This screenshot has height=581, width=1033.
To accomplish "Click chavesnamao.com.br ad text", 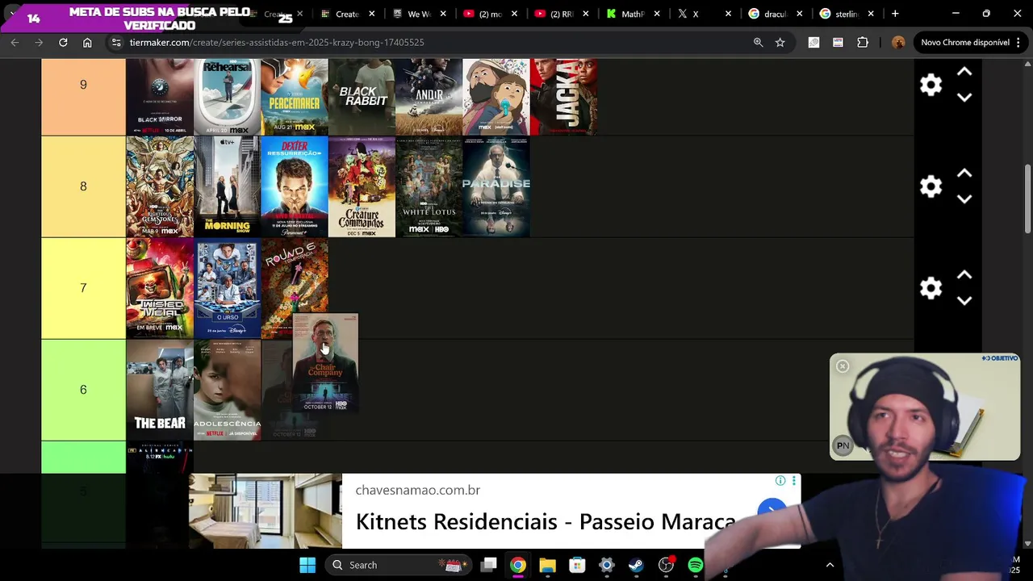I will [x=418, y=490].
